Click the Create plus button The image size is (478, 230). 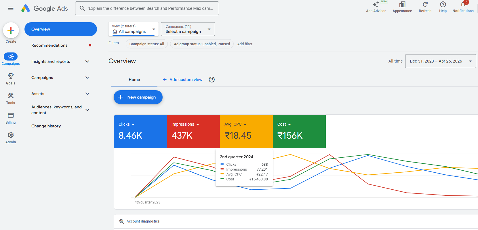11,30
